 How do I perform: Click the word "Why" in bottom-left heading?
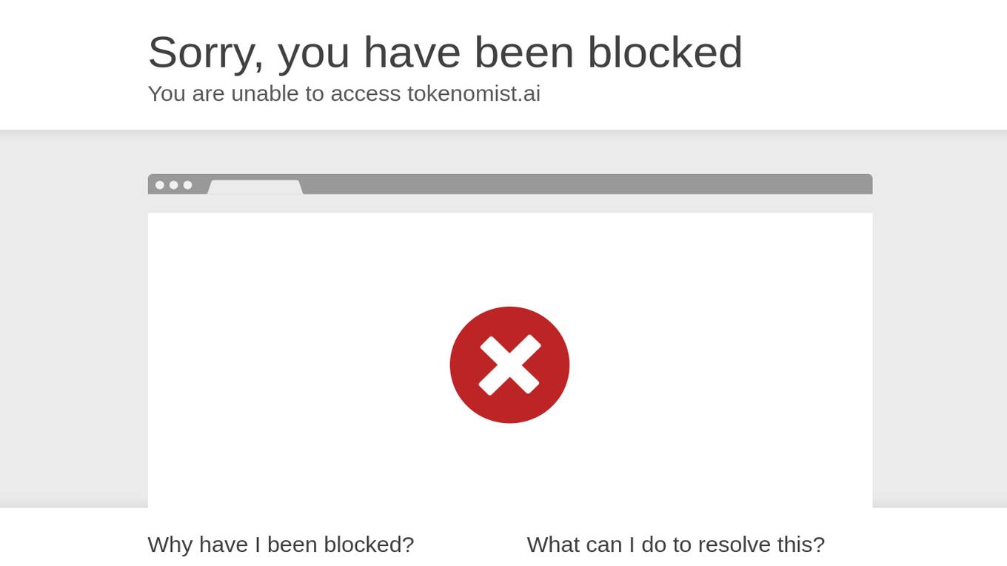(x=170, y=545)
